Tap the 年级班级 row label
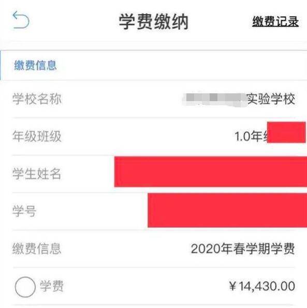 (x=37, y=136)
